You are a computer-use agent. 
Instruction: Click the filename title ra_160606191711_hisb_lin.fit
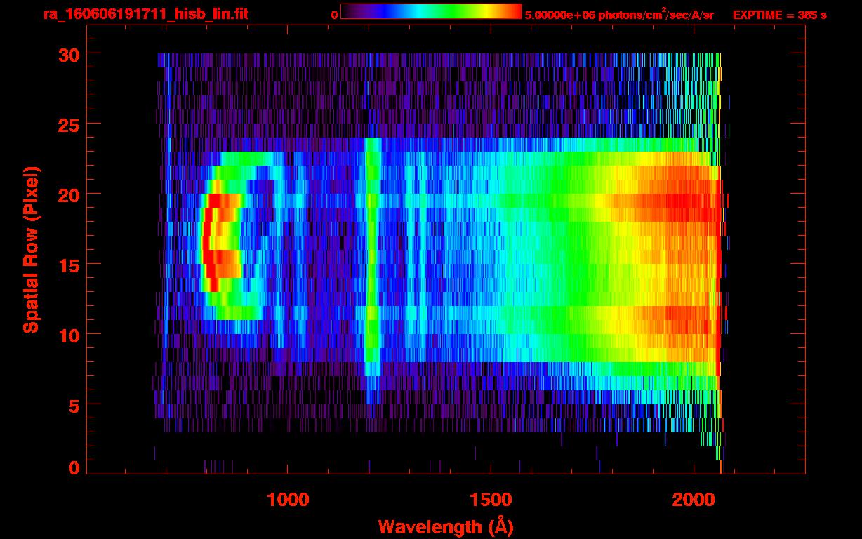point(145,14)
